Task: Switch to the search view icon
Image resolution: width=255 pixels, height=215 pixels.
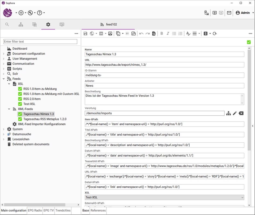Action: coord(7,24)
